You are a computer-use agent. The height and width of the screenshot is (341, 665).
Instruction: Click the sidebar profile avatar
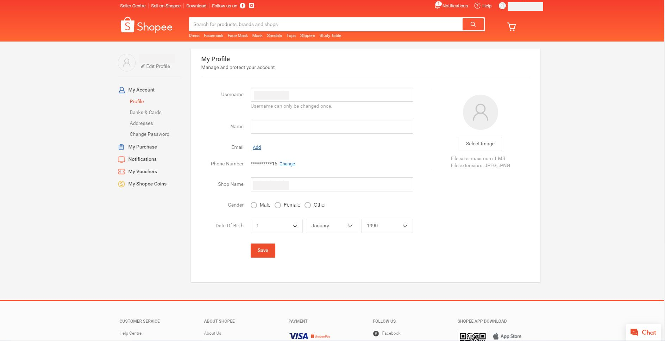pyautogui.click(x=127, y=63)
